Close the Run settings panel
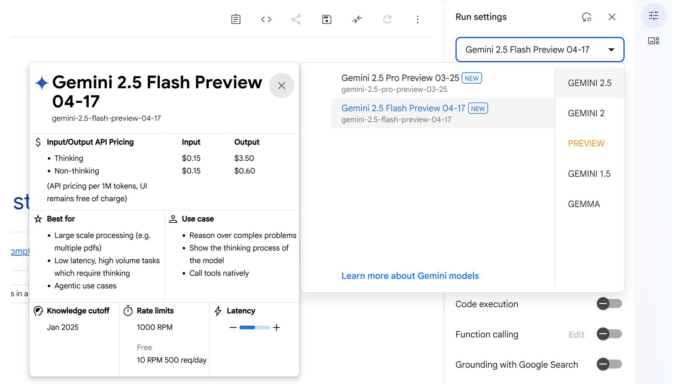This screenshot has height=384, width=683. [x=612, y=17]
